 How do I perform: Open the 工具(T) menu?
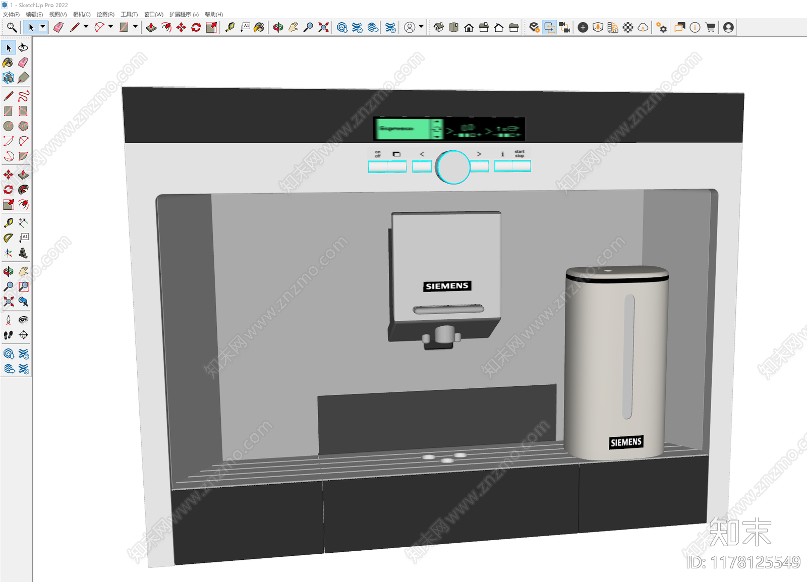click(129, 14)
